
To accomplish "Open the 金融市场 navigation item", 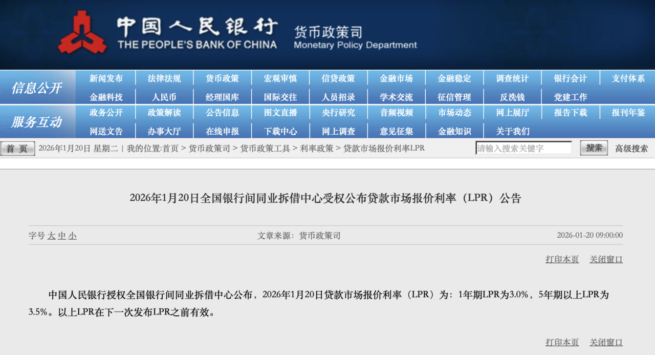I will point(395,78).
